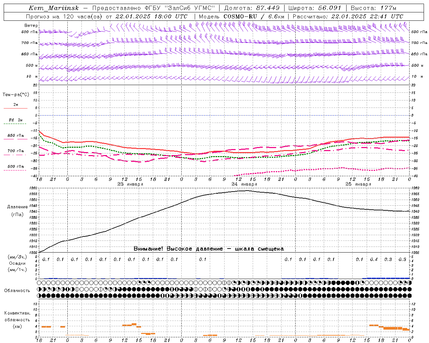Click the 'Давление' pressure panel label
Viewport: 429px width, 343px height.
pyautogui.click(x=17, y=207)
